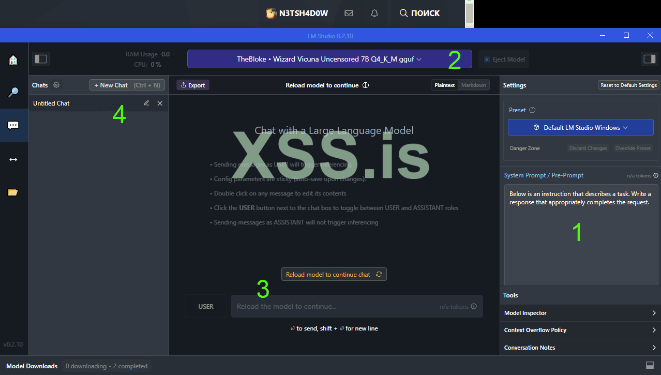Expand the Model Inspector section
661x375 pixels.
tap(580, 313)
